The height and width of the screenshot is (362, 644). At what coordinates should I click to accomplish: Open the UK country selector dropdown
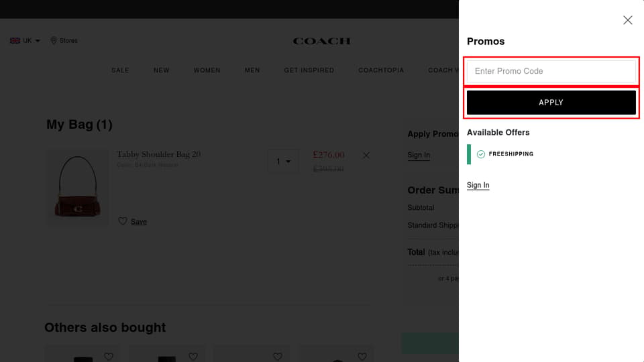[25, 41]
